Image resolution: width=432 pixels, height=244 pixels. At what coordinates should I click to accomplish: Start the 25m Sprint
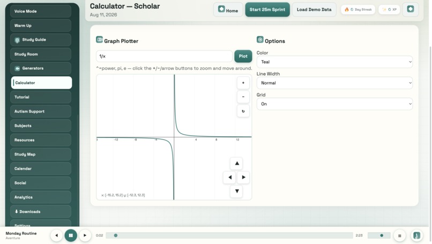click(267, 10)
